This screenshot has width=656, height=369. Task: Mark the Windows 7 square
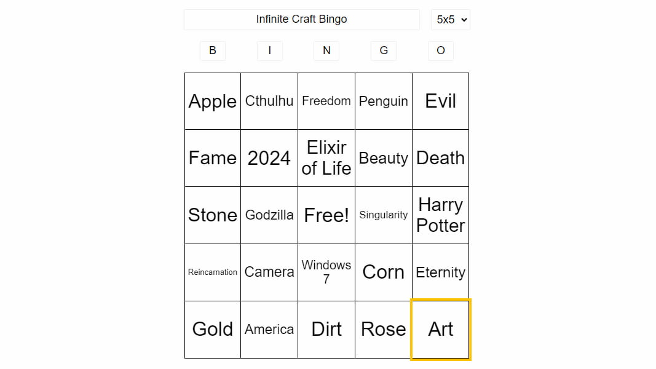(326, 272)
